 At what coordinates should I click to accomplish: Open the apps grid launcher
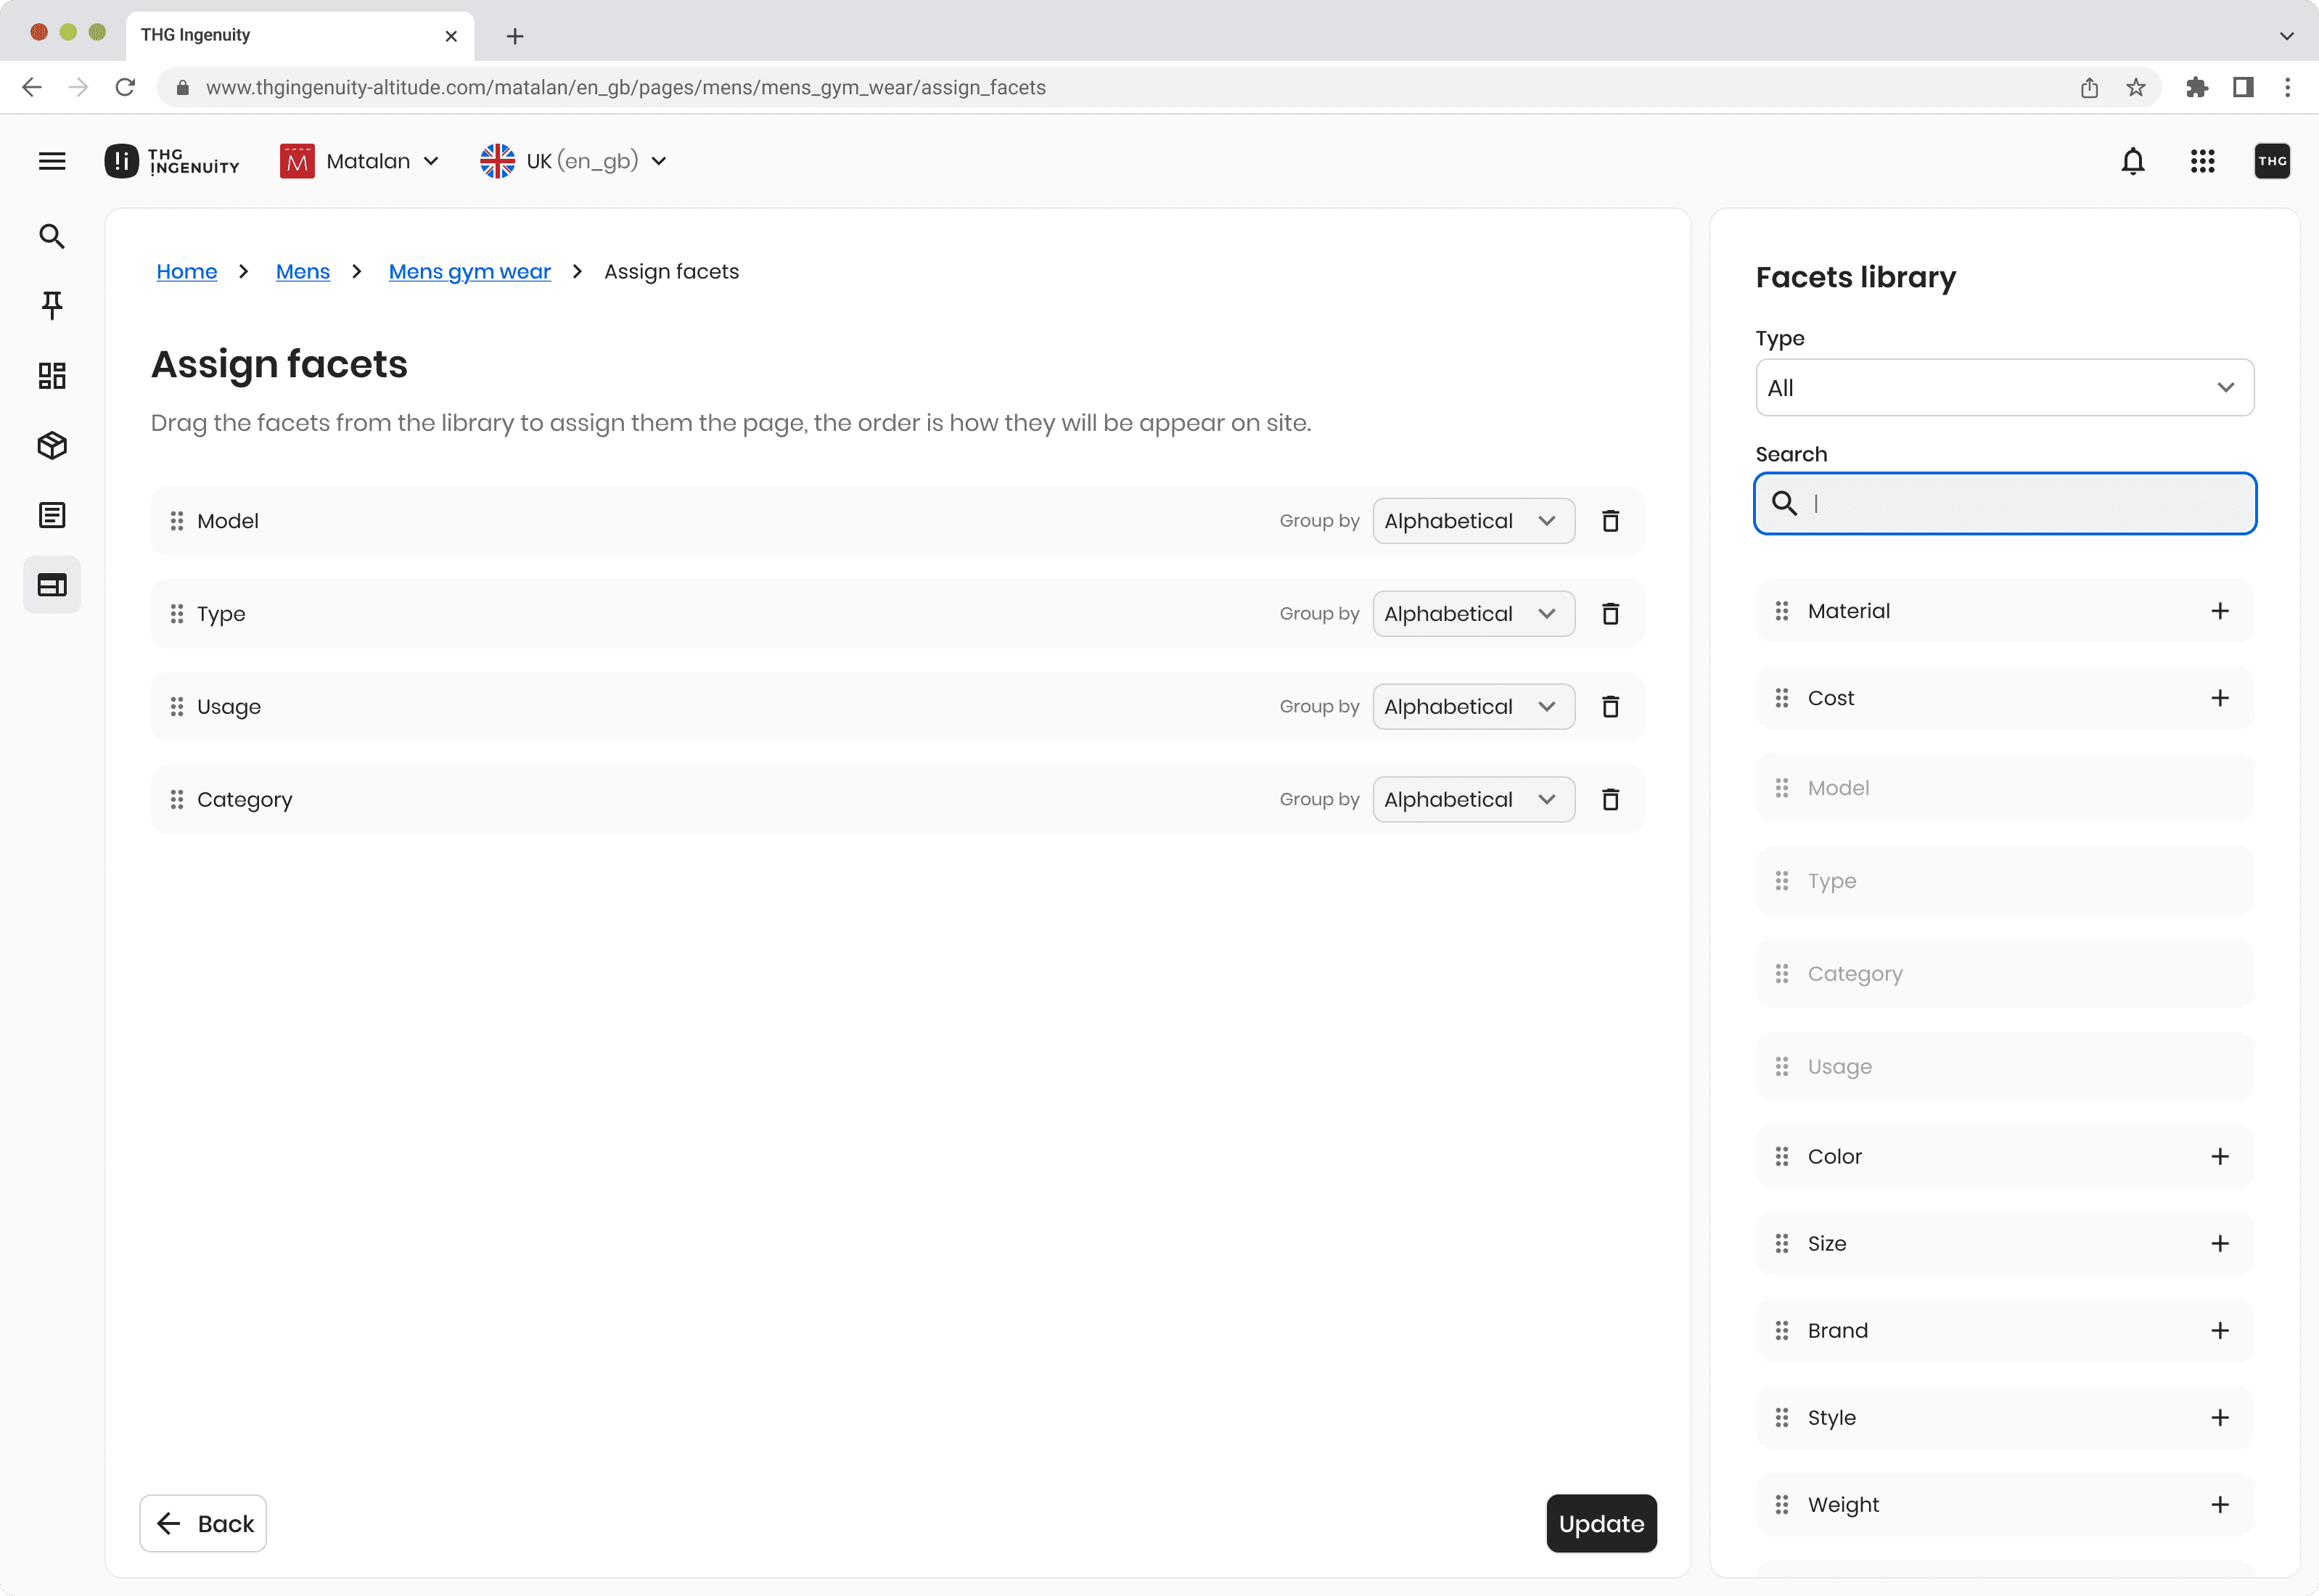tap(2203, 161)
